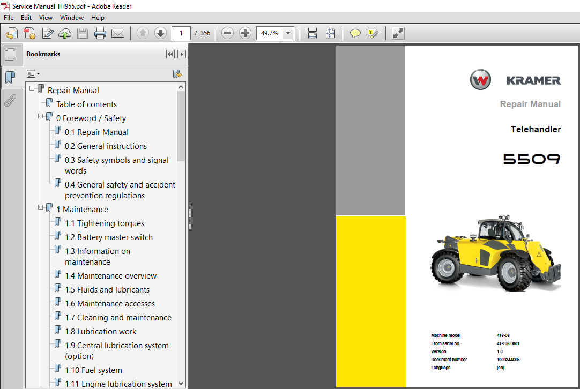Click the Print icon
Screen dimensions: 580x389
[x=100, y=33]
